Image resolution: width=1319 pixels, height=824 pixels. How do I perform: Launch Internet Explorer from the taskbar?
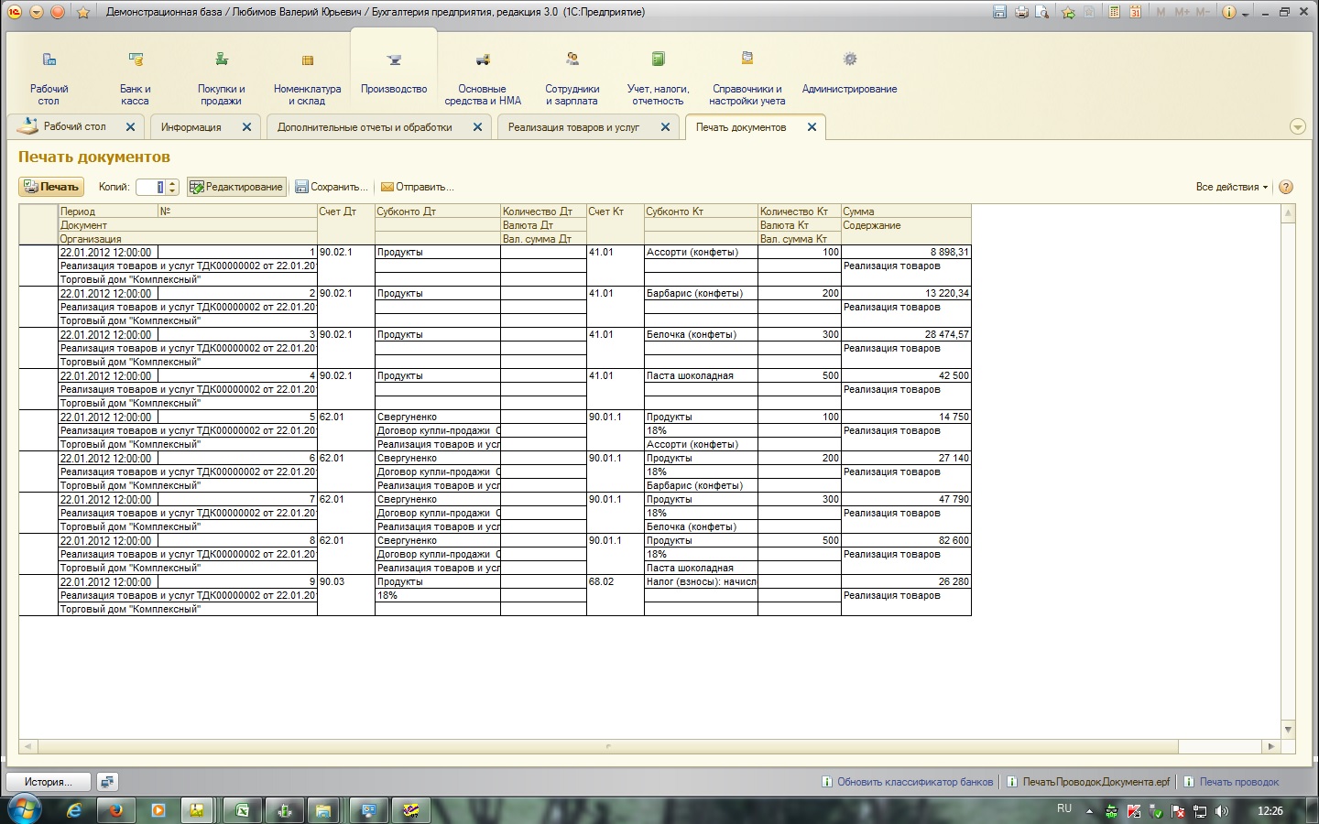74,810
